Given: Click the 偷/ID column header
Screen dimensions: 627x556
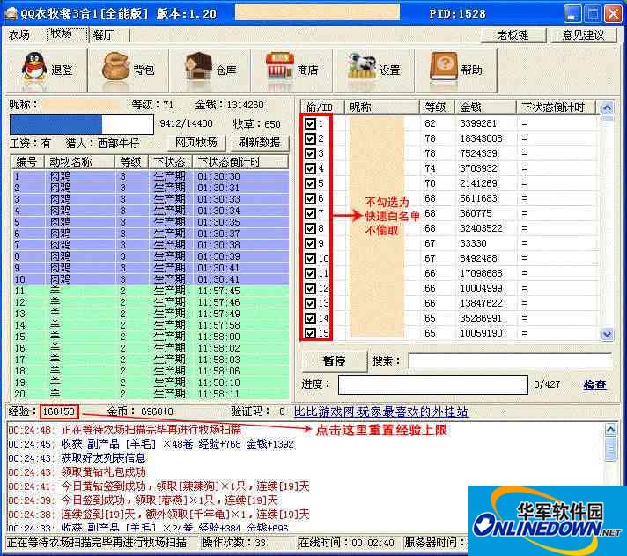Looking at the screenshot, I should pos(322,107).
